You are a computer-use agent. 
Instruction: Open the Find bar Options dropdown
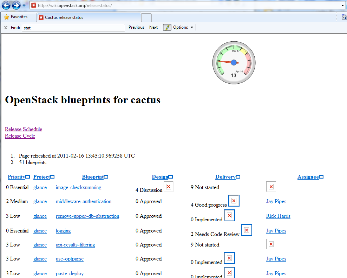click(183, 27)
